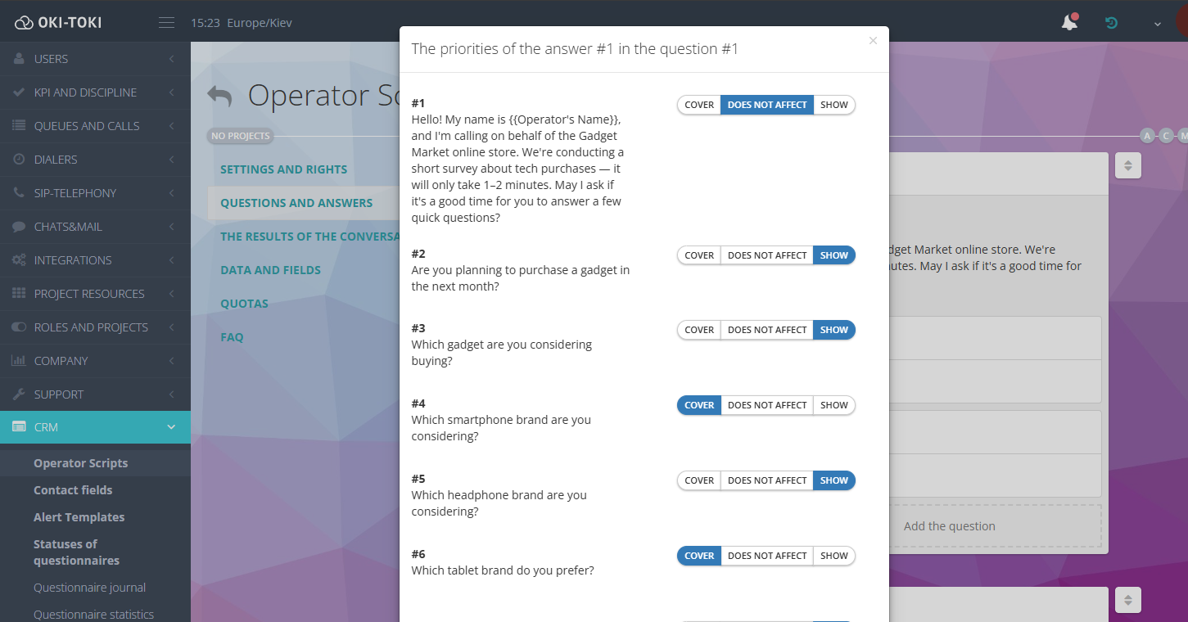Open the user account dropdown arrow
Image resolution: width=1188 pixels, height=622 pixels.
1158,24
